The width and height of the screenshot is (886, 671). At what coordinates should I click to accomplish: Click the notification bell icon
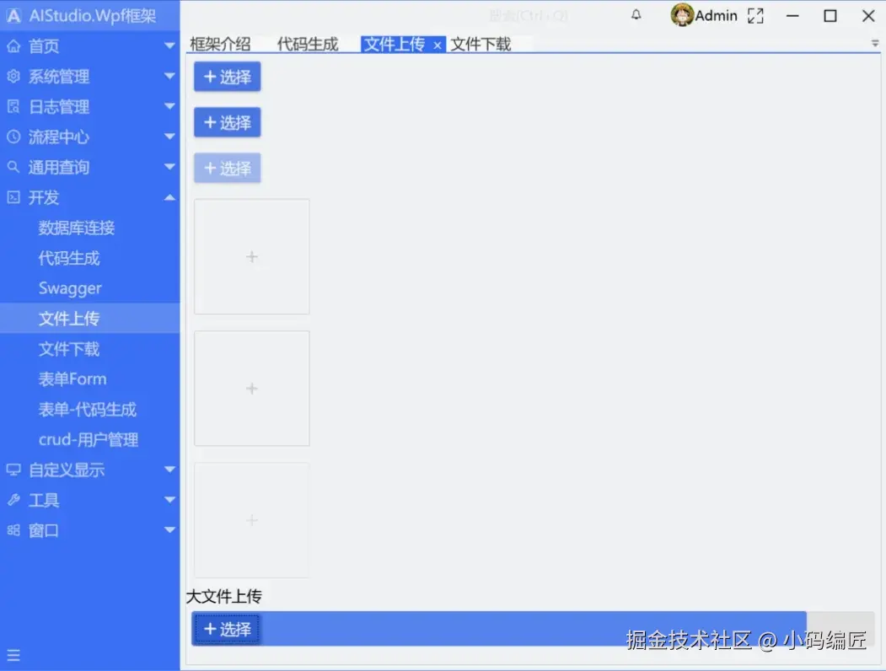636,14
